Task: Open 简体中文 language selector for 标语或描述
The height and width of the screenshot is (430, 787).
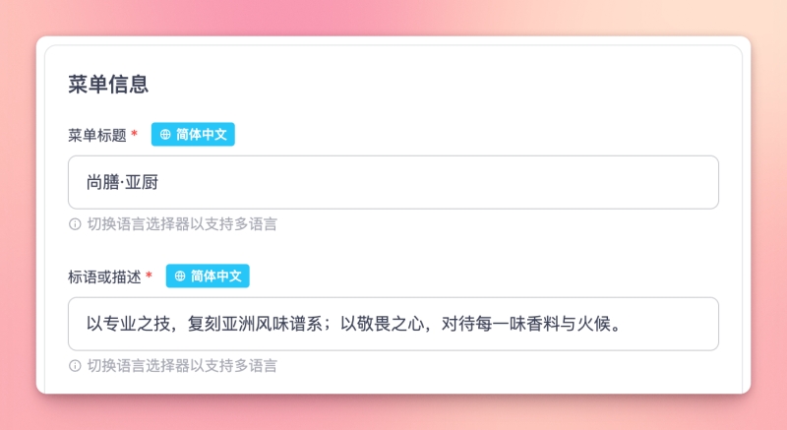Action: (x=208, y=276)
